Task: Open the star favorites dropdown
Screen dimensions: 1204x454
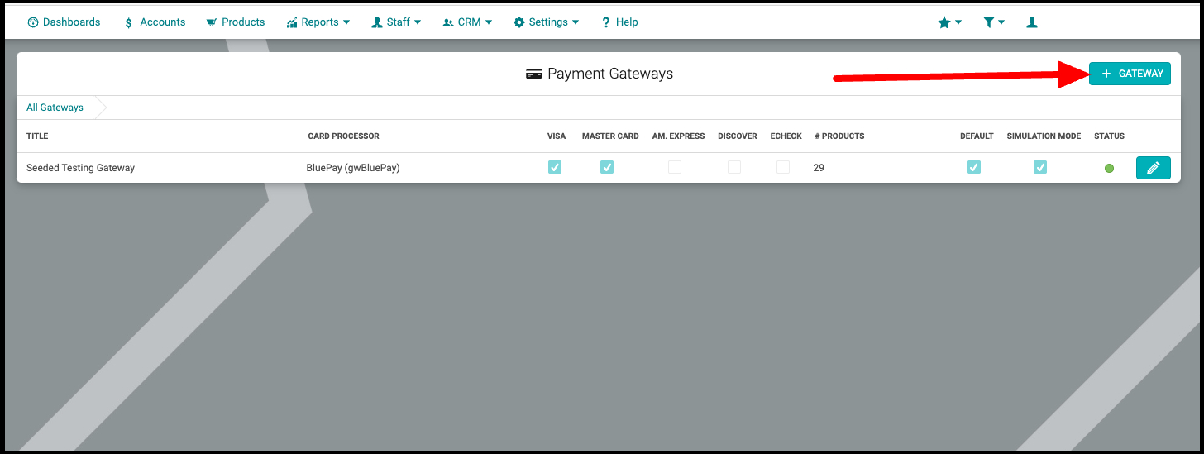Action: pos(949,22)
